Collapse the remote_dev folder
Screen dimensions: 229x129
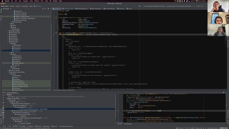click(8, 42)
